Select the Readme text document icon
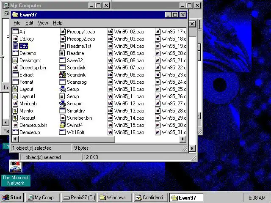Viewport: 271px width, 203px height. (63, 53)
